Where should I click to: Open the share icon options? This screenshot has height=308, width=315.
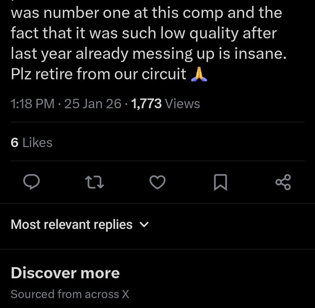click(x=283, y=182)
